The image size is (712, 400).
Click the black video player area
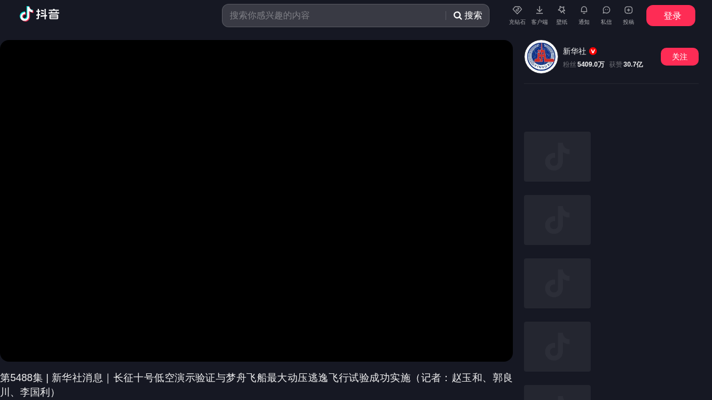256,201
